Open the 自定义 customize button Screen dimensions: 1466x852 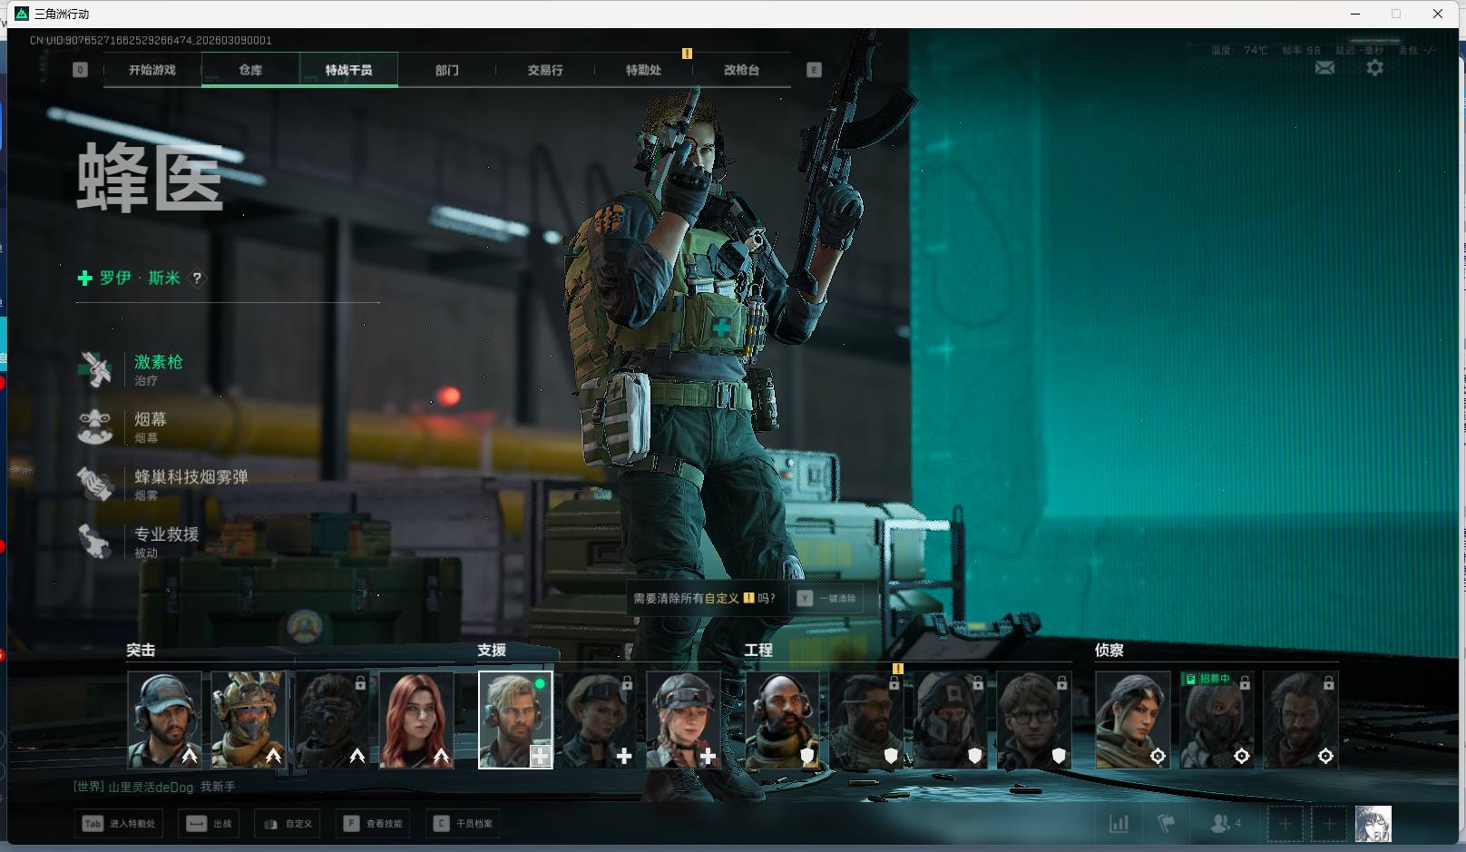(288, 824)
